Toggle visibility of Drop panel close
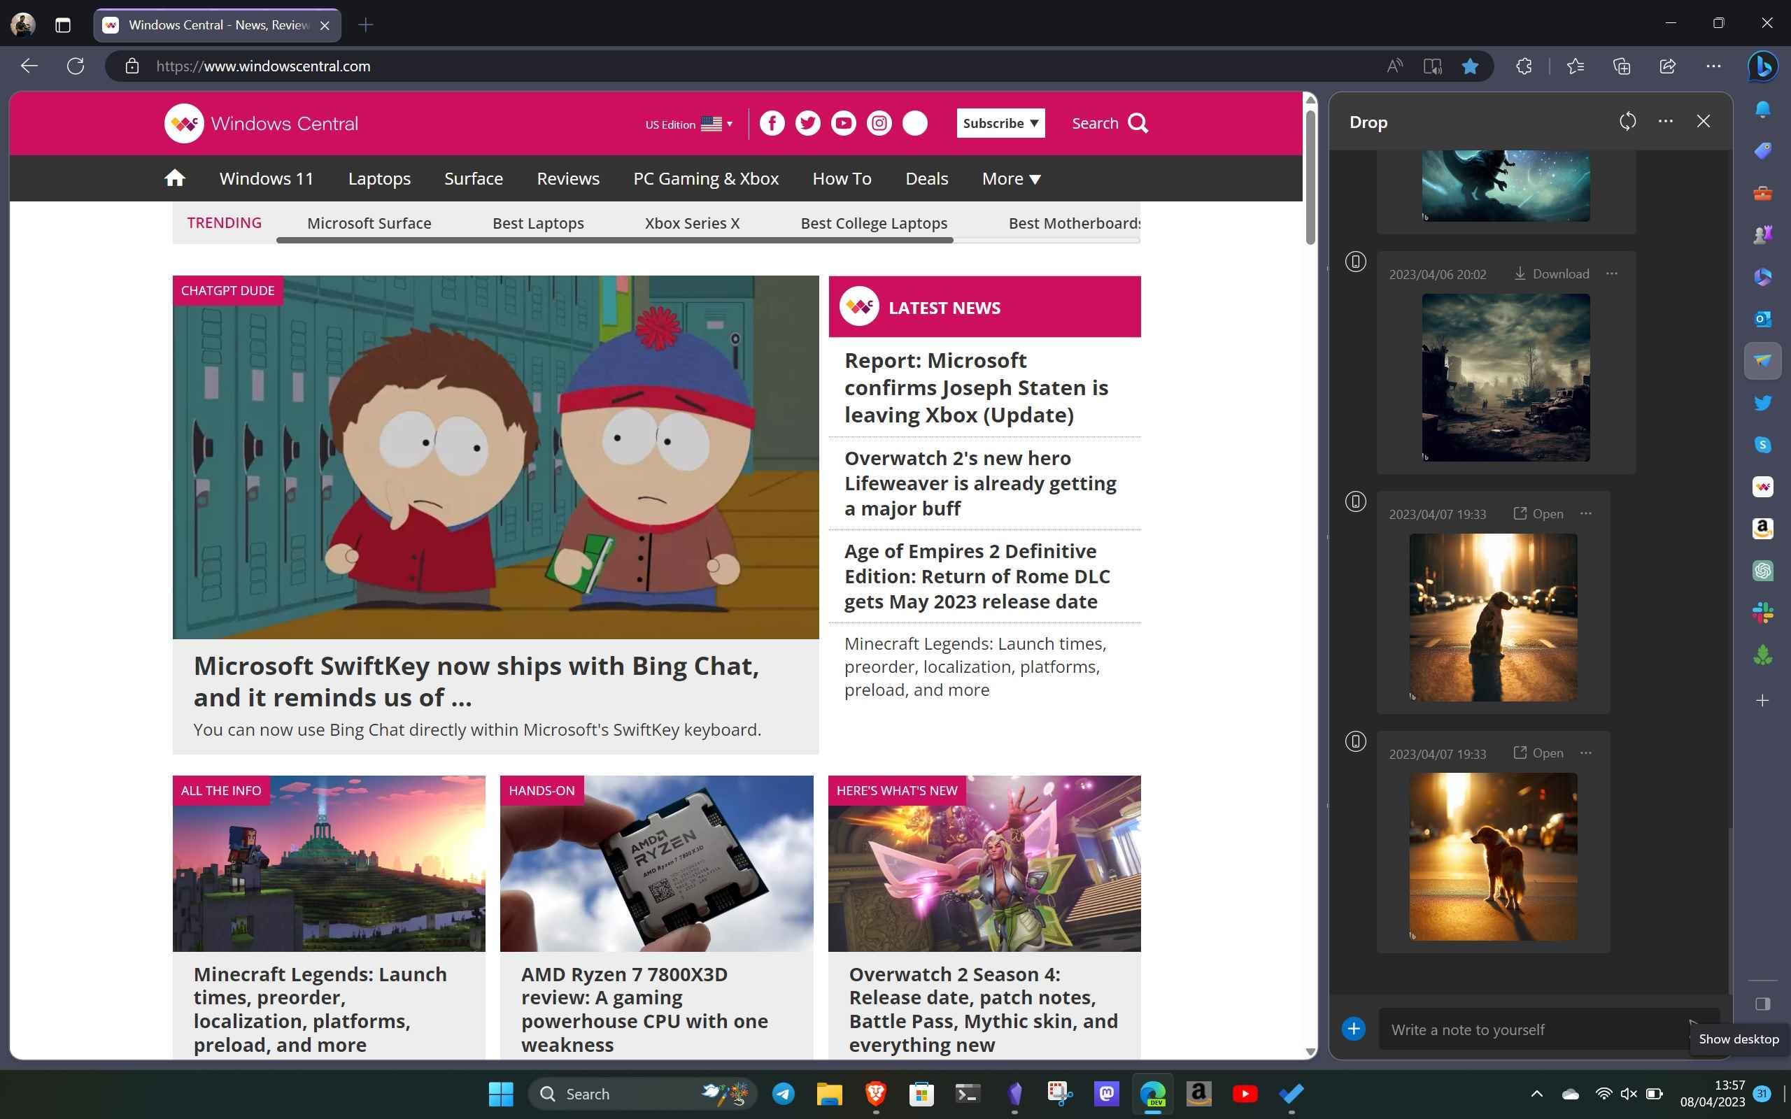 [x=1704, y=120]
